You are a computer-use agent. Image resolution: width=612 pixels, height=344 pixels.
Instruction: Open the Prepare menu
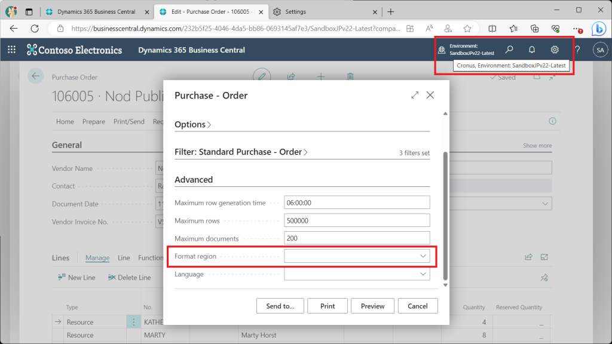click(x=94, y=122)
